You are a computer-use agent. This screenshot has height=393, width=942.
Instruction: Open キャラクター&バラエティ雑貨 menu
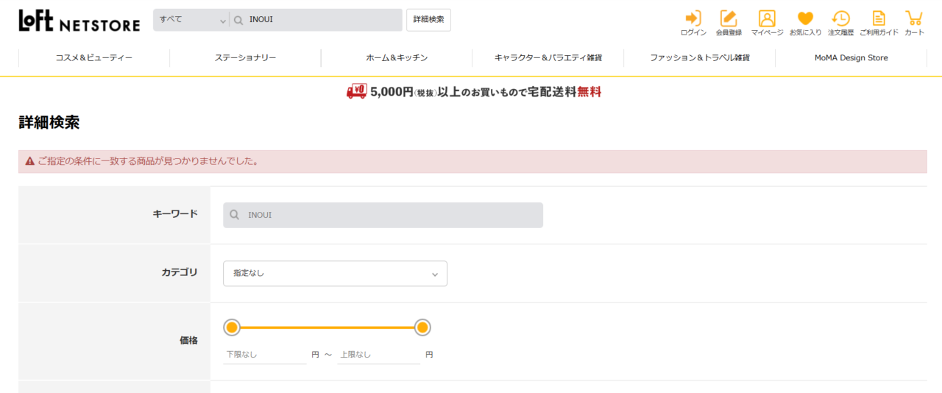click(548, 57)
